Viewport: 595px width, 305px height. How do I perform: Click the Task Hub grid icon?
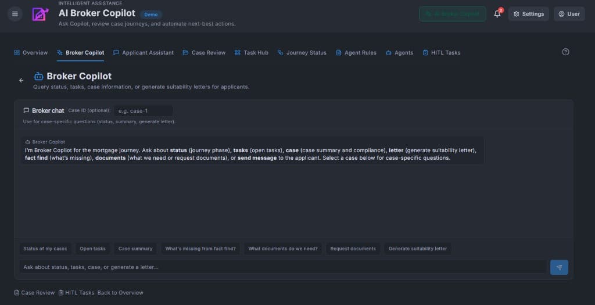point(238,53)
